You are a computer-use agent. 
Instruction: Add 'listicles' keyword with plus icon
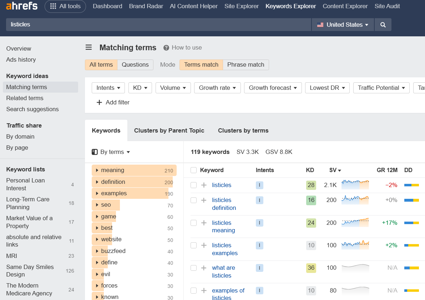point(204,185)
